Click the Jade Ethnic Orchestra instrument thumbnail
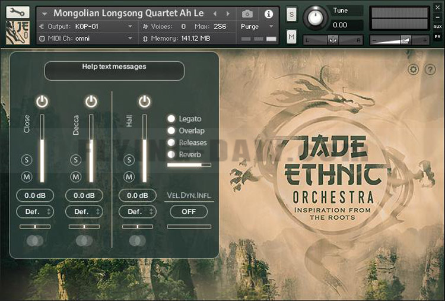Image resolution: width=445 pixels, height=301 pixels. (18, 33)
